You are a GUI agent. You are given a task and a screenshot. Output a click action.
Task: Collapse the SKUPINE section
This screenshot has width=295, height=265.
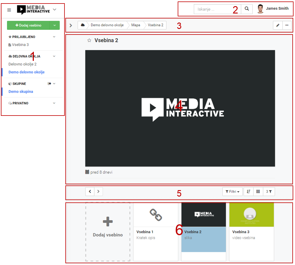pos(54,84)
